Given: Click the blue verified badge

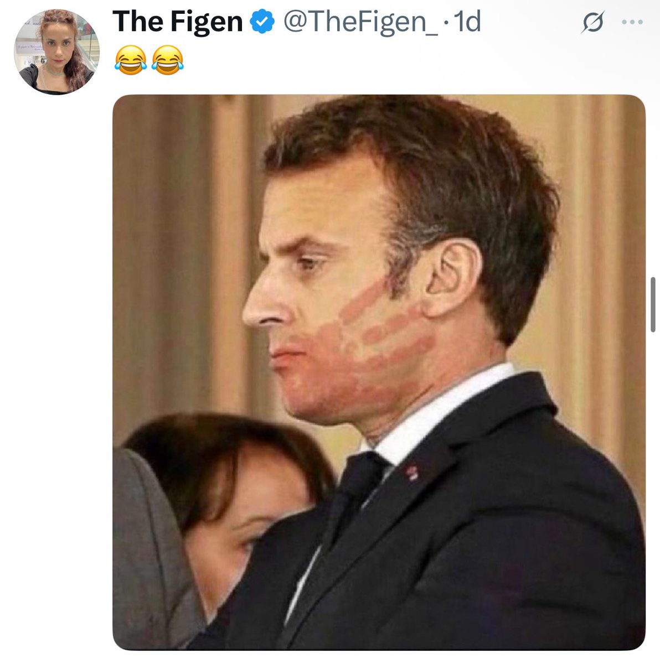Looking at the screenshot, I should [262, 22].
